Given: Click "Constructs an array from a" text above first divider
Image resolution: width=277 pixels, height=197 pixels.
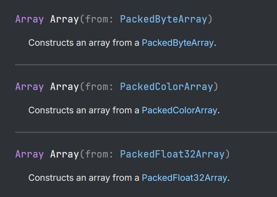Looking at the screenshot, I should (x=84, y=43).
